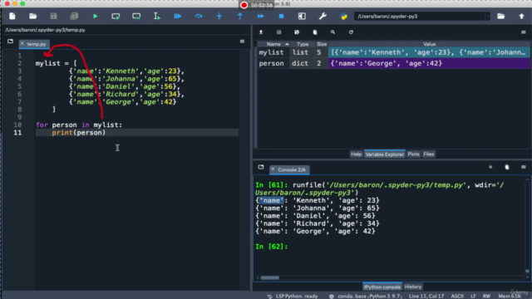Maximize the current pane

tap(302, 16)
